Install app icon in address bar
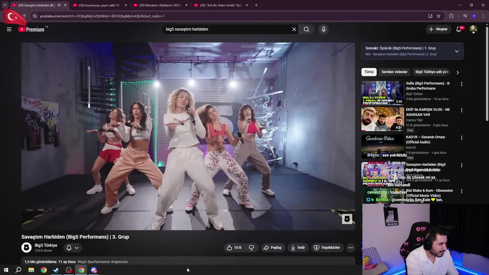489x275 pixels. click(430, 16)
